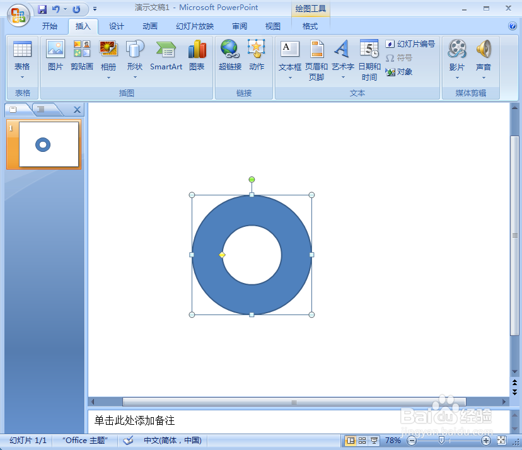Select slide 1 thumbnail
Image resolution: width=522 pixels, height=450 pixels.
point(49,144)
